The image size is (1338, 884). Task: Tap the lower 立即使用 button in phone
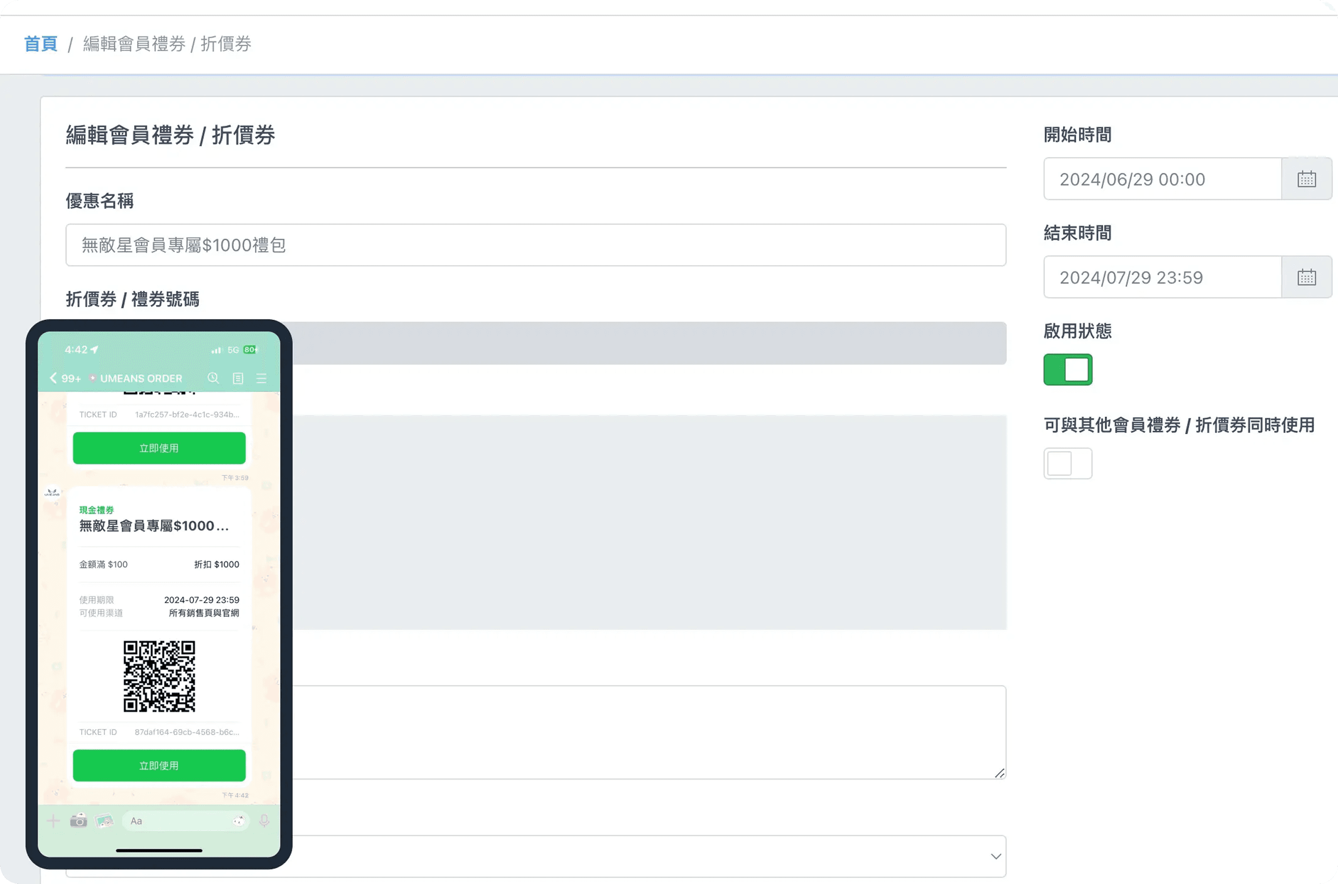tap(160, 766)
